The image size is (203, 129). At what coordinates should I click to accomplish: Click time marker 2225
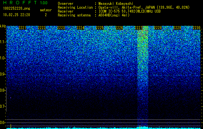(100, 28)
